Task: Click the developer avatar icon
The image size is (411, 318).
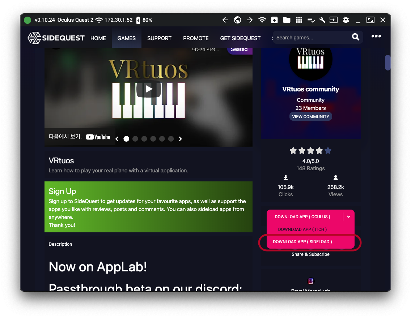Action: [x=311, y=281]
